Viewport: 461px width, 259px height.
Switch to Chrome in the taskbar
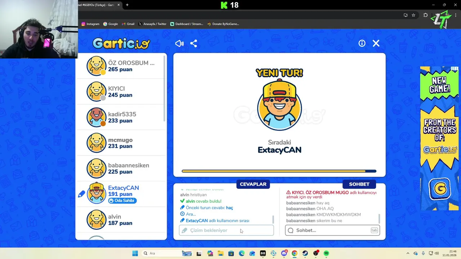pyautogui.click(x=295, y=253)
